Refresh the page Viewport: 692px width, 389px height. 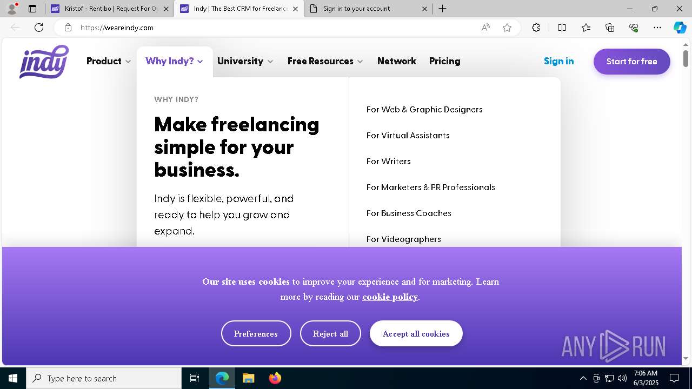tap(39, 28)
